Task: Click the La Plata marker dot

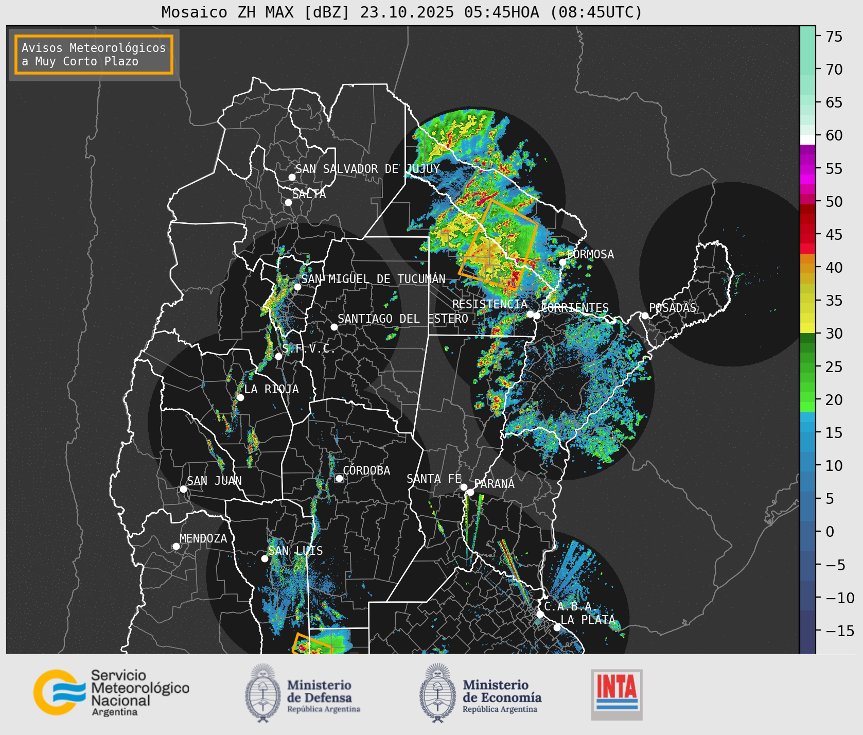Action: pos(557,627)
